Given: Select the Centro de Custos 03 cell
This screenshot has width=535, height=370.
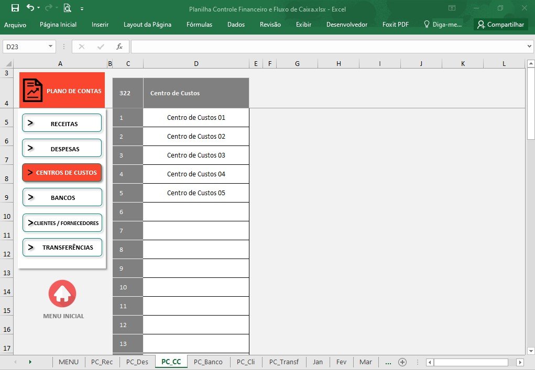Looking at the screenshot, I should click(196, 155).
